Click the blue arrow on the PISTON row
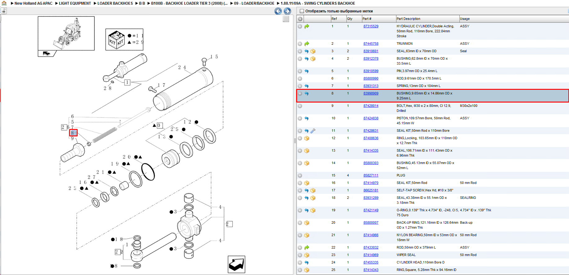Viewport: 569px width, 275px height. pyautogui.click(x=307, y=118)
